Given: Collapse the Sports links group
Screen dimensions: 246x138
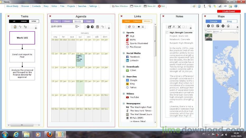Looking at the screenshot, I should click(124, 33).
